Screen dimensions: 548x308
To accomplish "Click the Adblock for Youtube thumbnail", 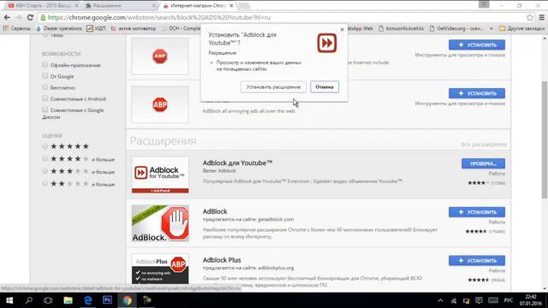I will (160, 175).
